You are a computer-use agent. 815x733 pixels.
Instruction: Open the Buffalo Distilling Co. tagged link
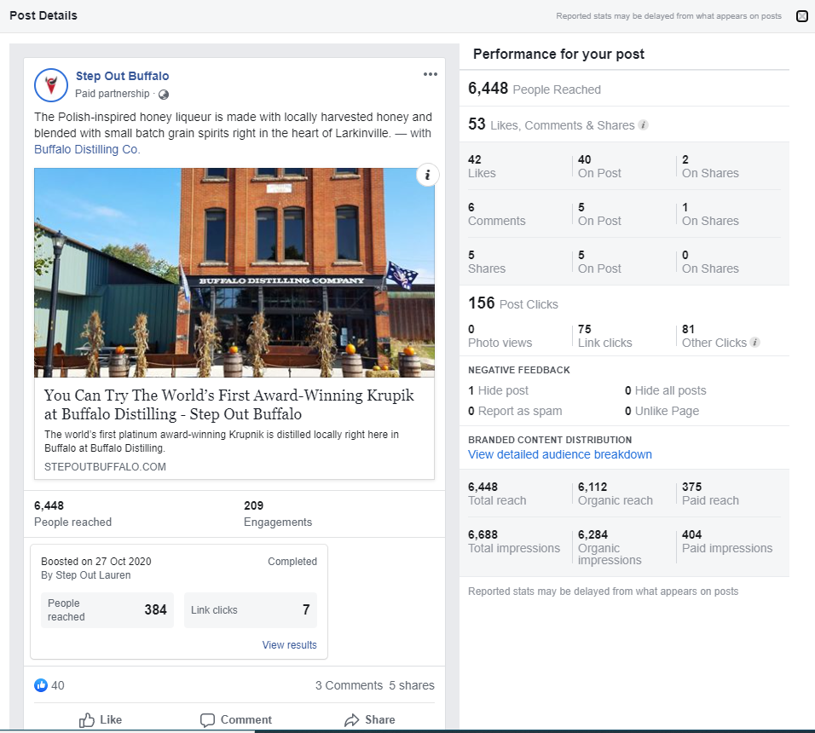tap(87, 150)
